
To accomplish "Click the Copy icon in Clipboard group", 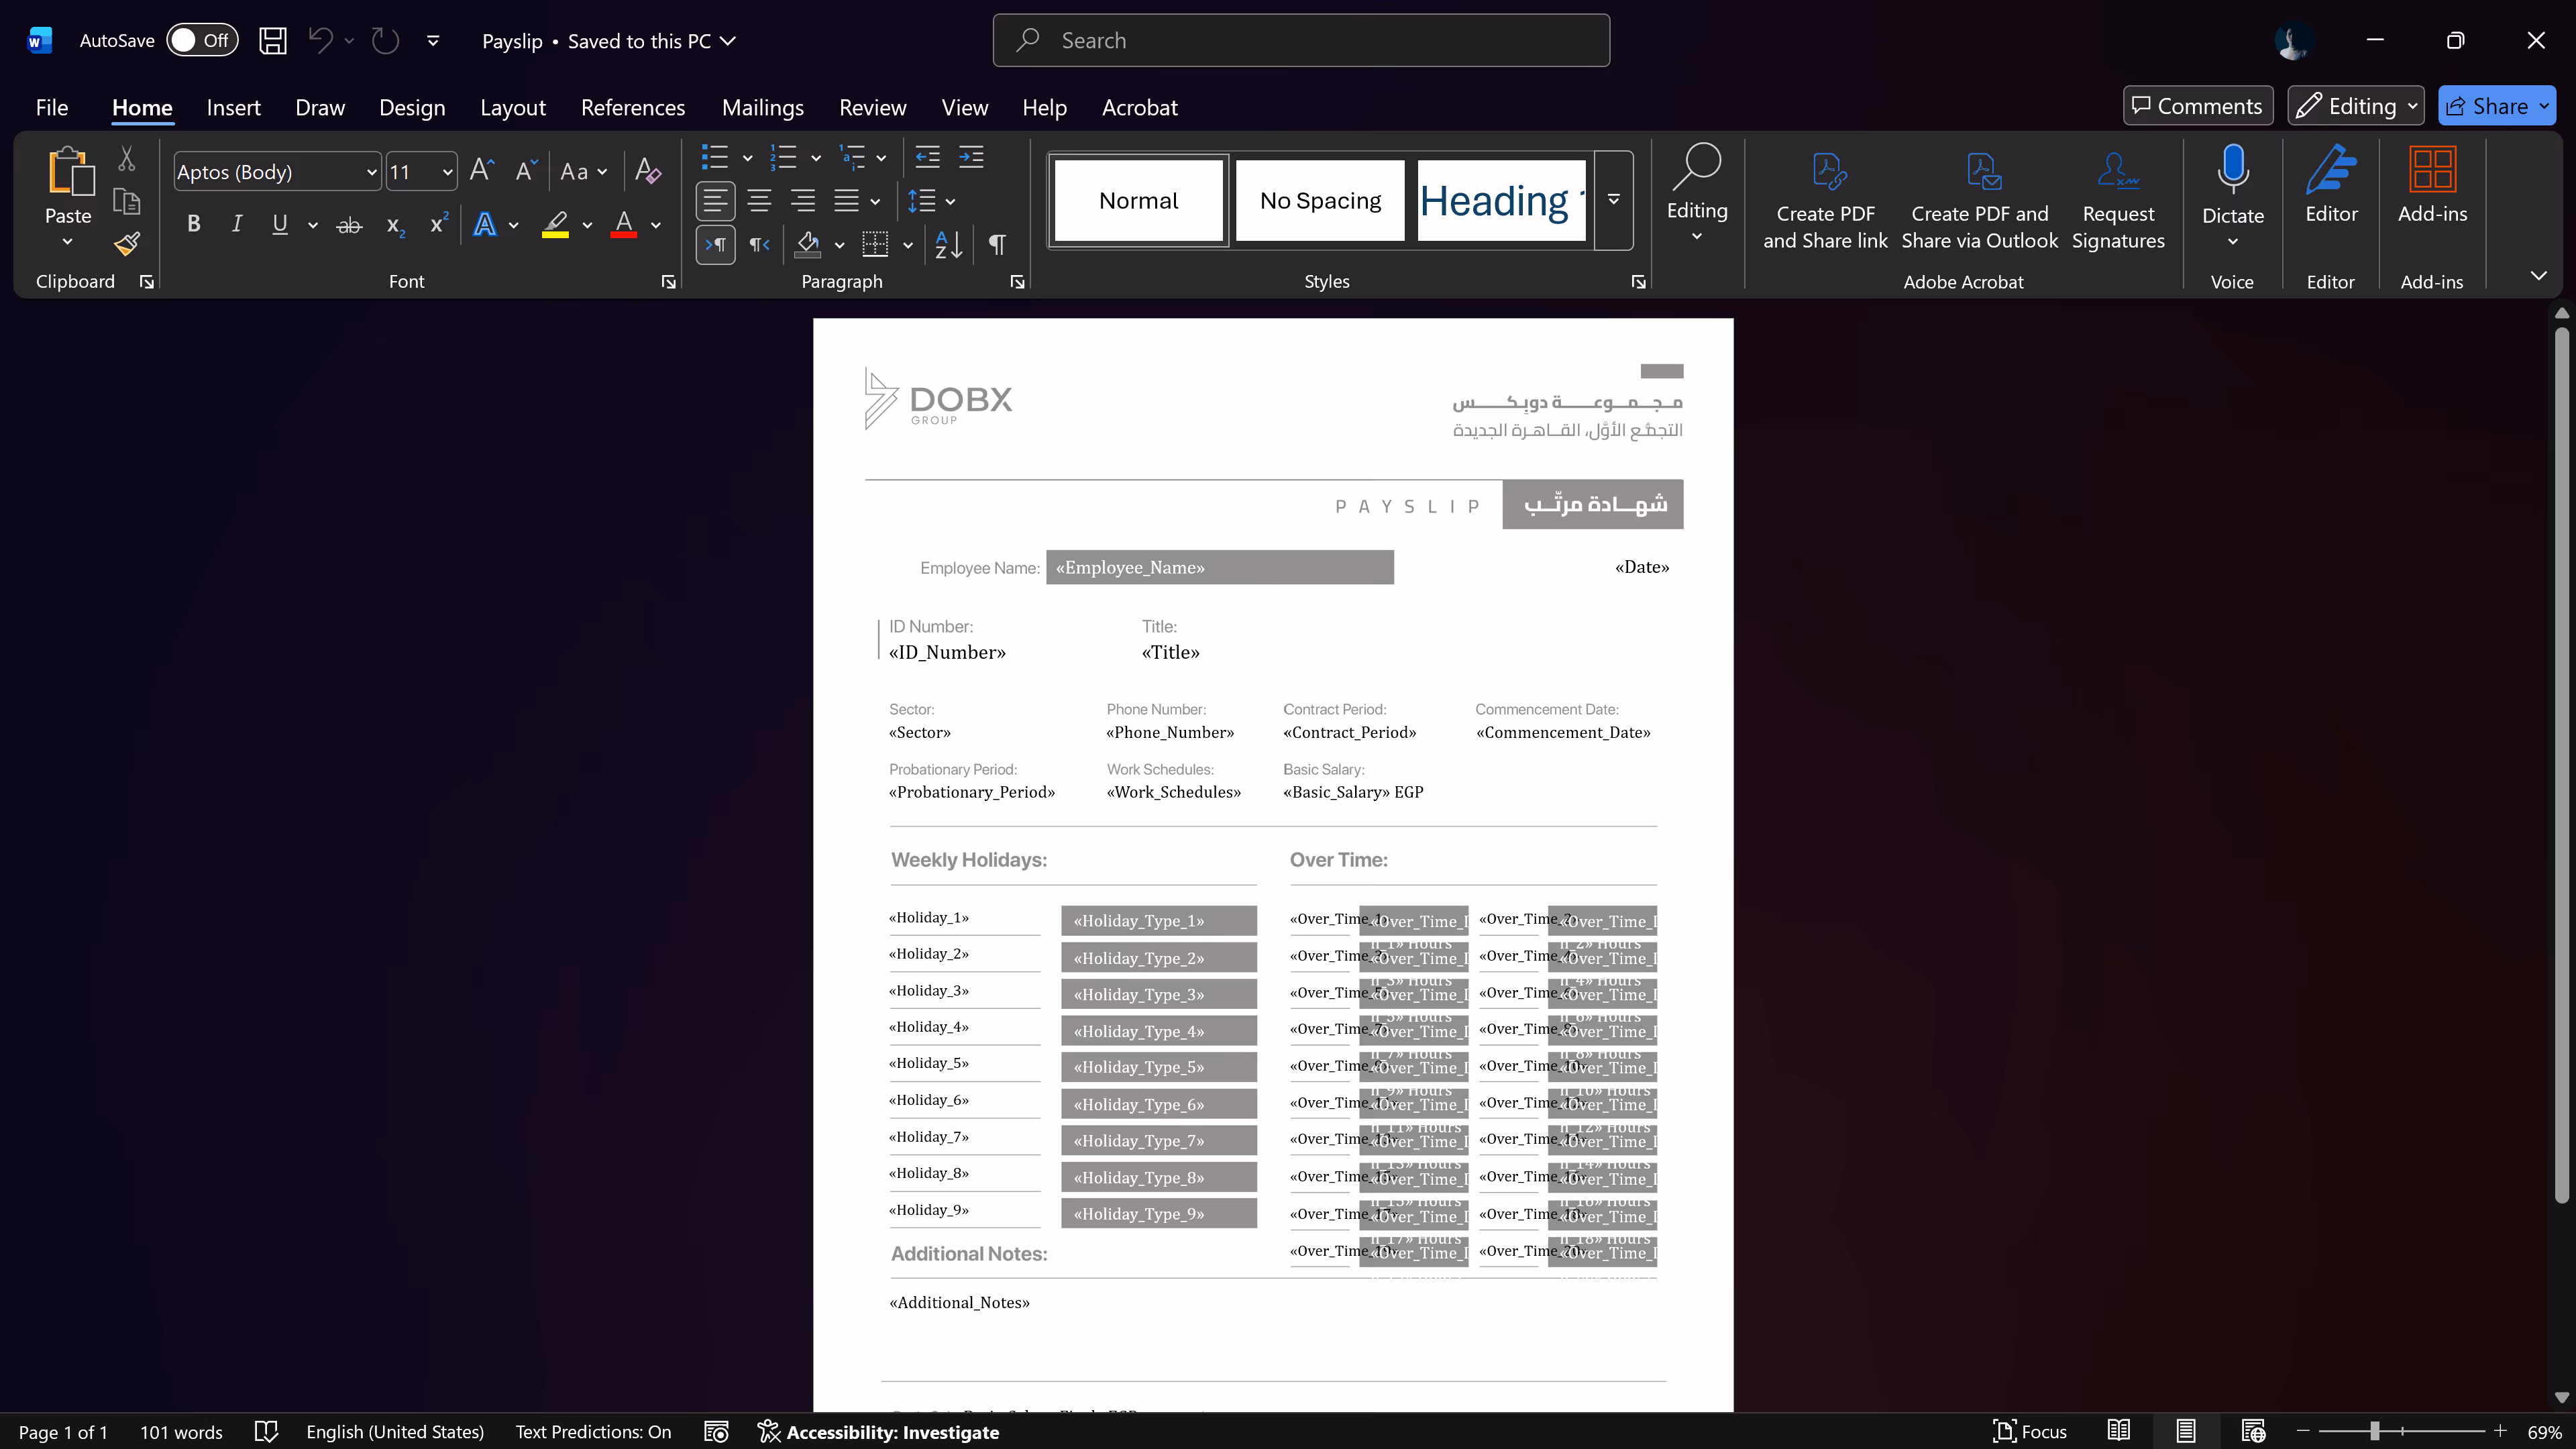I will 127,201.
